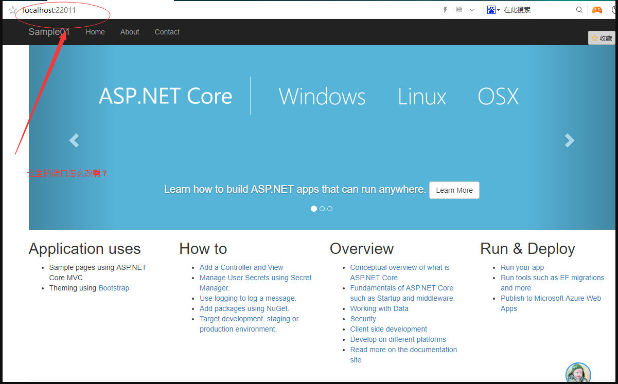Screen dimensions: 618x384
Task: Open the QR code icon
Action: pos(459,10)
